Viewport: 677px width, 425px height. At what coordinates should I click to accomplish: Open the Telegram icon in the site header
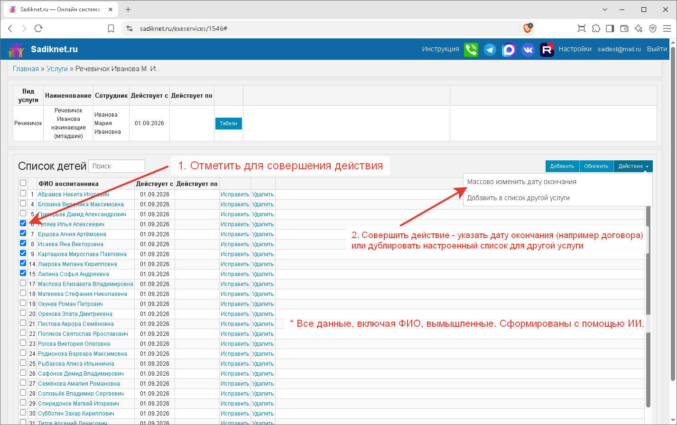coord(490,50)
